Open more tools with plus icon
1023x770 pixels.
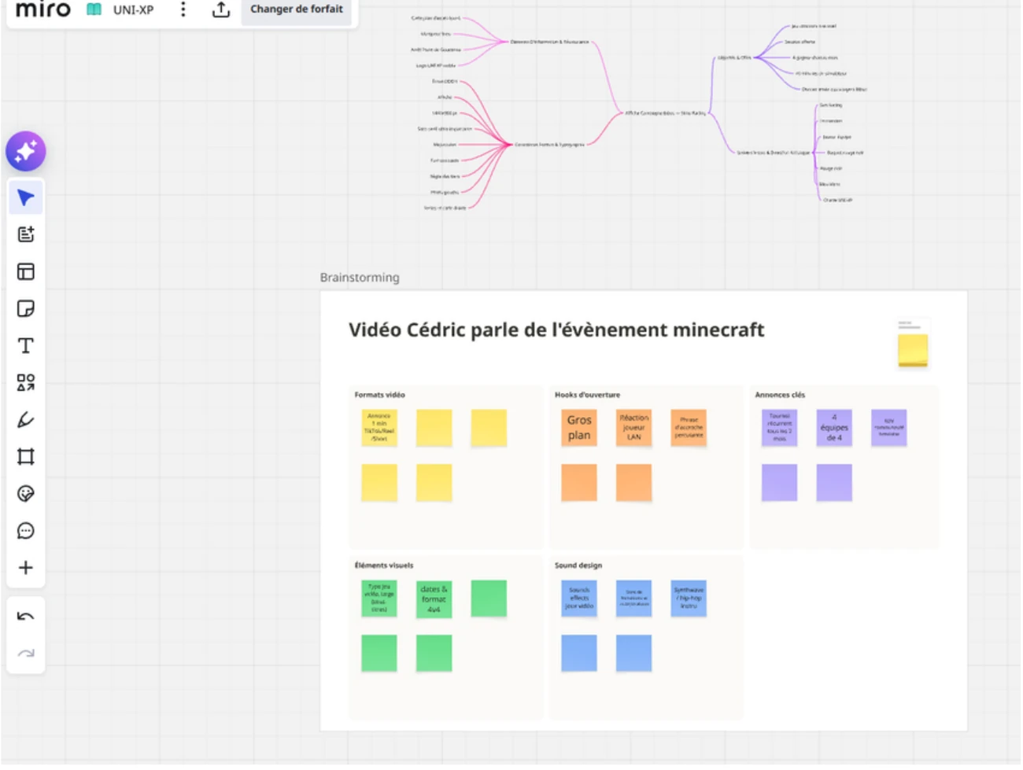tap(26, 567)
